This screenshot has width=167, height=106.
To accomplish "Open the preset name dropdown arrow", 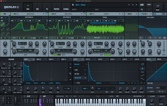I will click(129, 5).
